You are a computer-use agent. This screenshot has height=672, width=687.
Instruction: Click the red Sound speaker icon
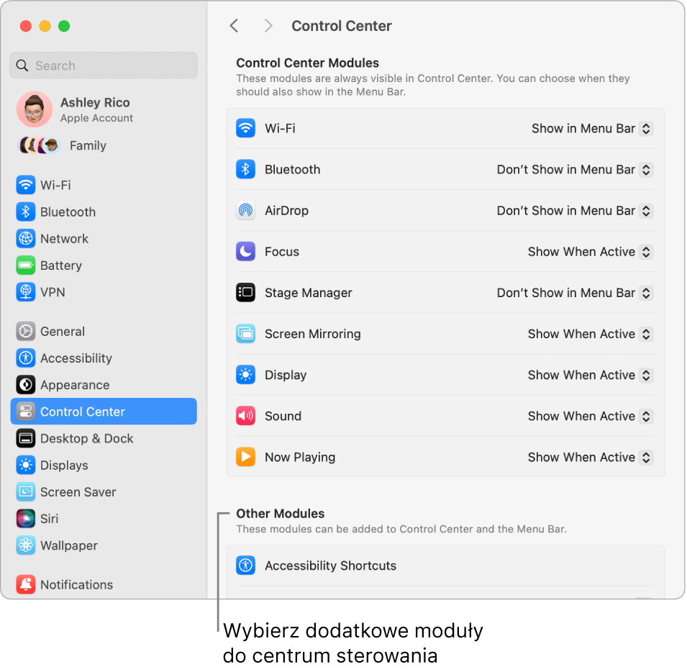[246, 416]
